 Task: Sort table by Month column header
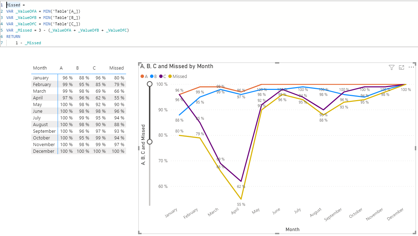pos(40,68)
